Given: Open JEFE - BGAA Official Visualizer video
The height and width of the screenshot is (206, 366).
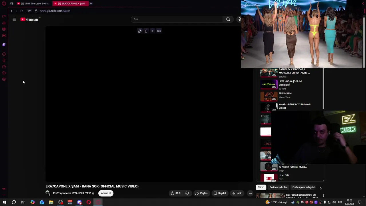Looking at the screenshot, I should [x=290, y=83].
